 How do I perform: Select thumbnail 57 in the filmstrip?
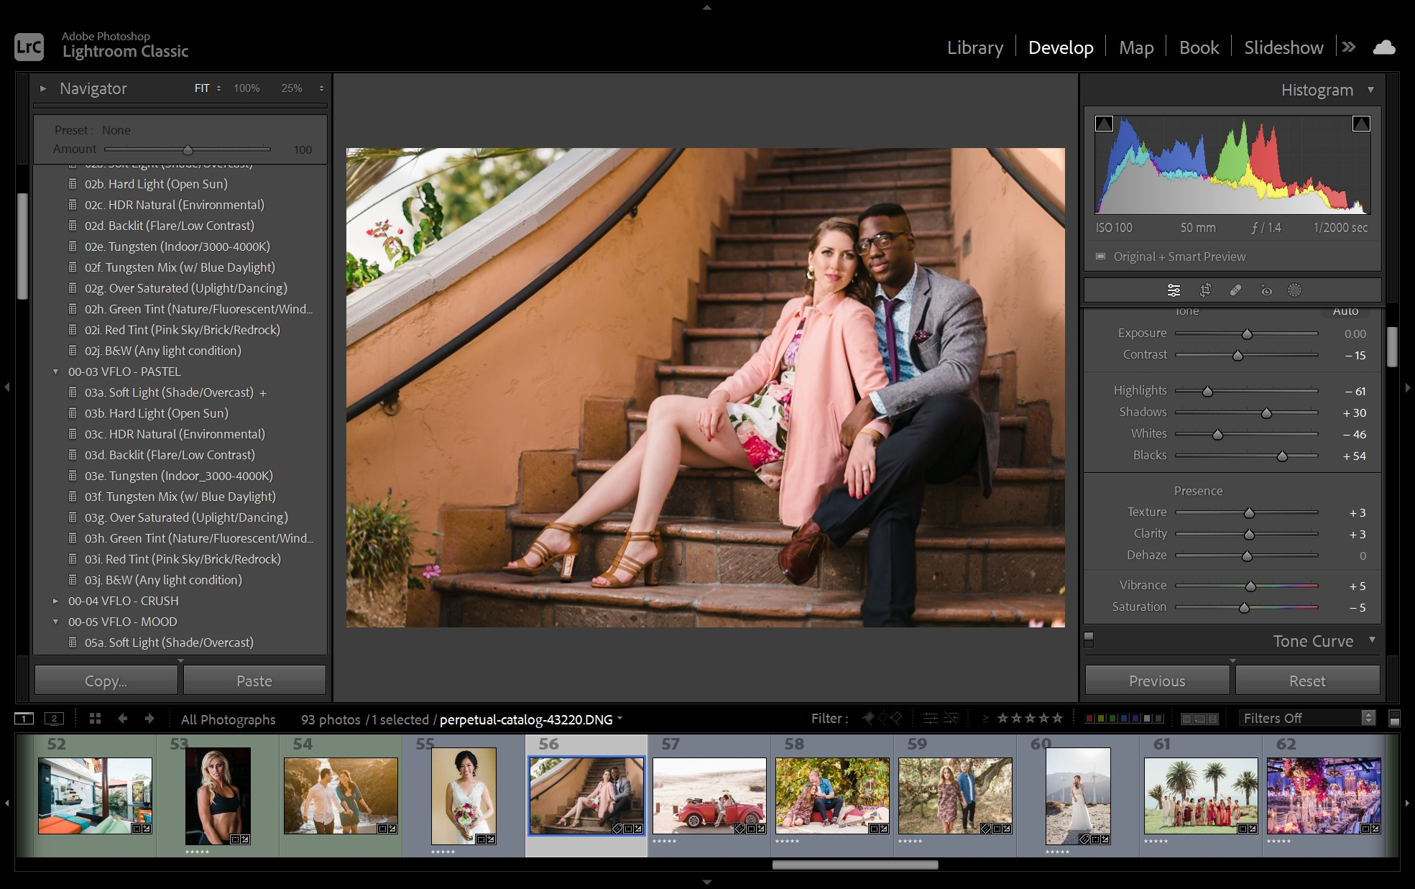pos(709,795)
